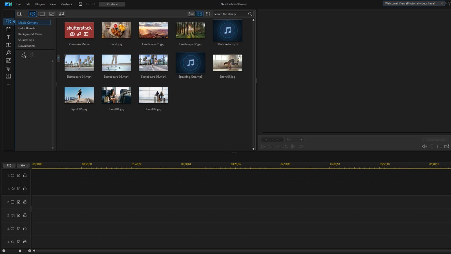Select Background Music in the library list
Viewport: 451px width, 254px height.
pyautogui.click(x=30, y=34)
